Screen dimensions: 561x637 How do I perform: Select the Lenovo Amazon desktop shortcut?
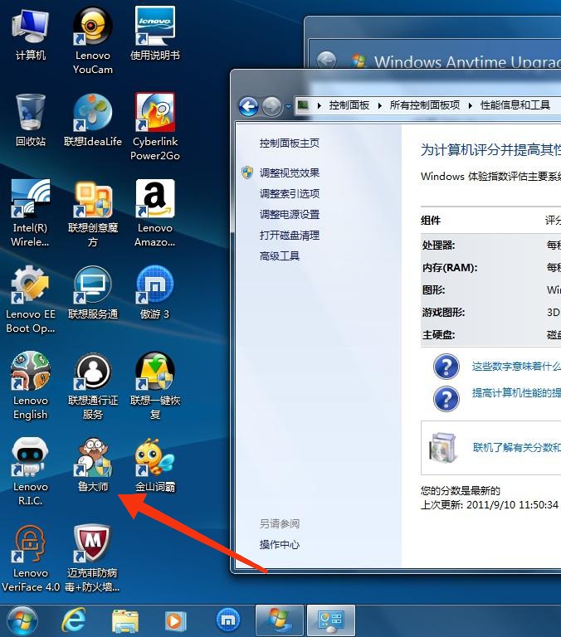(155, 213)
